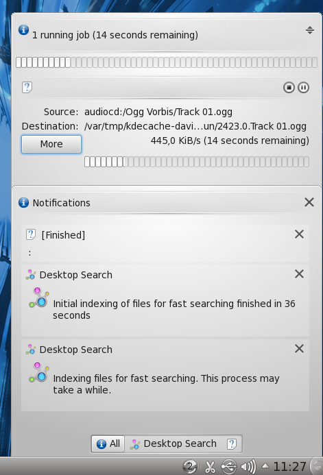323x475 pixels.
Task: Switch to the Desktop Search tab
Action: tap(174, 443)
